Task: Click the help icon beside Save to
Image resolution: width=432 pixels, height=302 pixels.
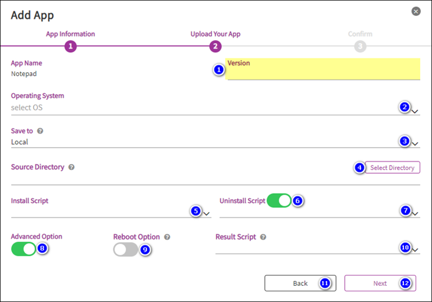Action: 40,131
